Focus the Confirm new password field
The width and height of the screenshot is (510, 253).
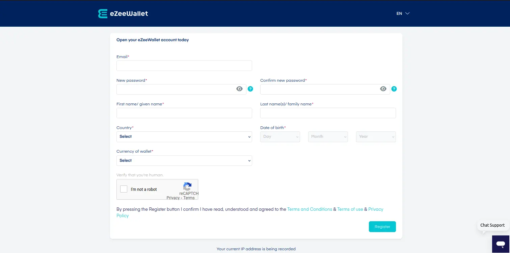(325, 90)
